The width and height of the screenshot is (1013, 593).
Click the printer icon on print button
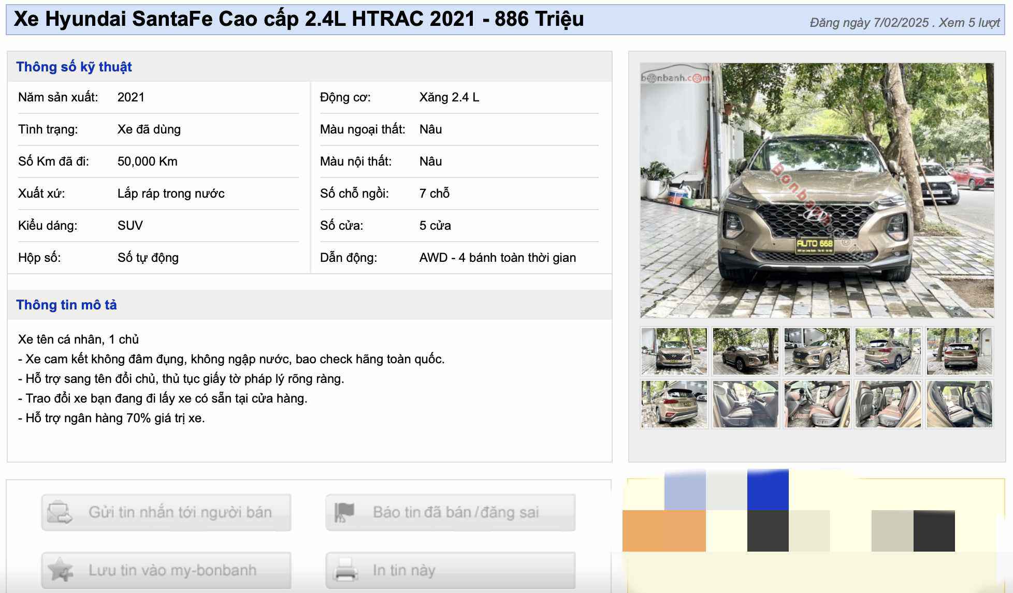point(345,570)
